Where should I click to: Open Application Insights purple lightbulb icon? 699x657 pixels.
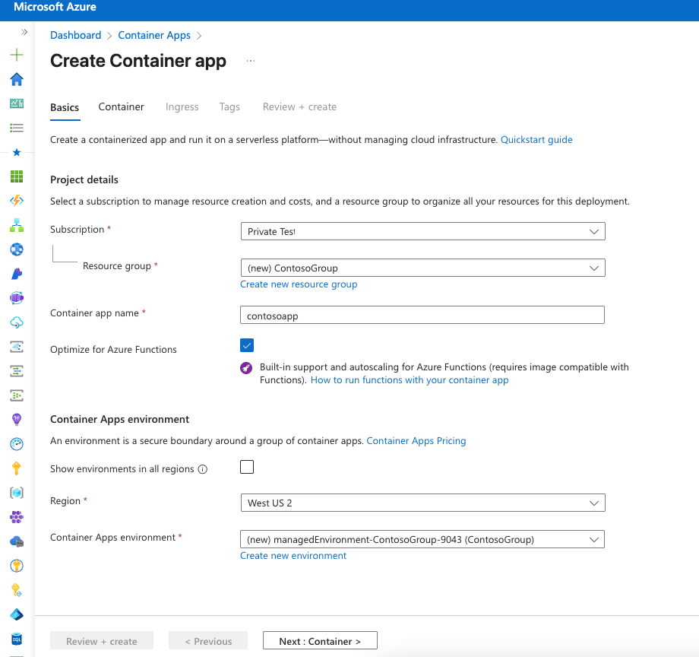(17, 419)
